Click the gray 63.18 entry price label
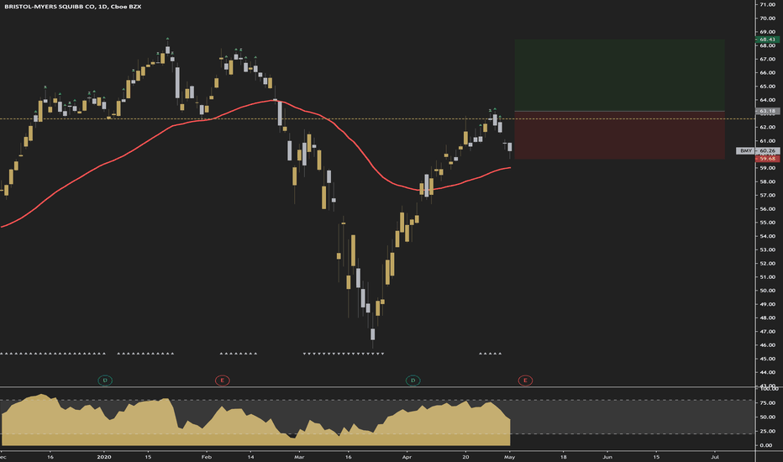 (x=768, y=111)
